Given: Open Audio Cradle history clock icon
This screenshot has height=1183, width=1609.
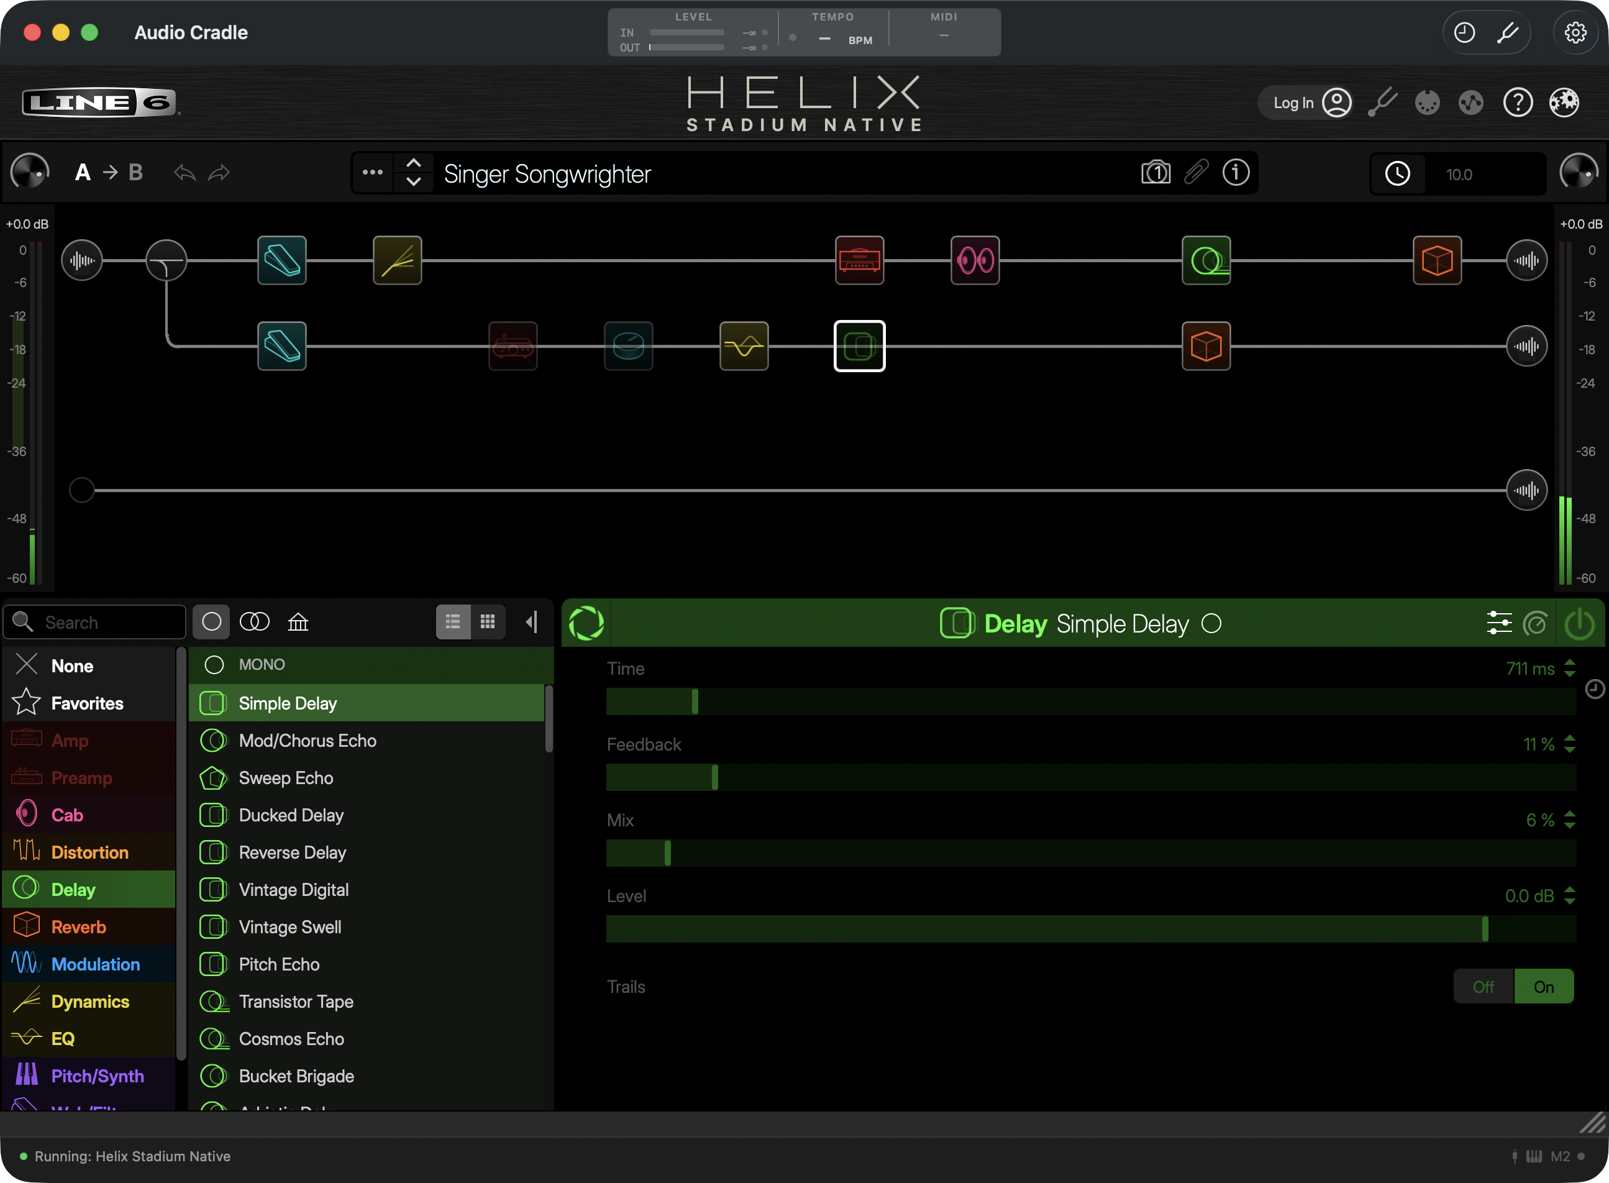Looking at the screenshot, I should (x=1464, y=32).
